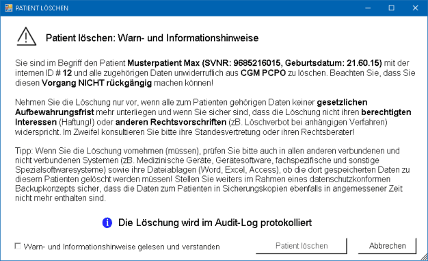Click bold text 'Aufbewahrungsfrist'

pos(54,112)
